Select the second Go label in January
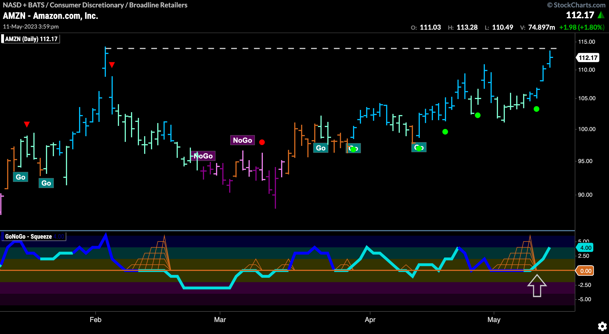This screenshot has height=334, width=609. tap(46, 183)
